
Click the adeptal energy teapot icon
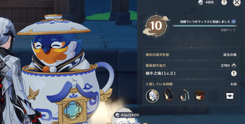click(x=234, y=66)
